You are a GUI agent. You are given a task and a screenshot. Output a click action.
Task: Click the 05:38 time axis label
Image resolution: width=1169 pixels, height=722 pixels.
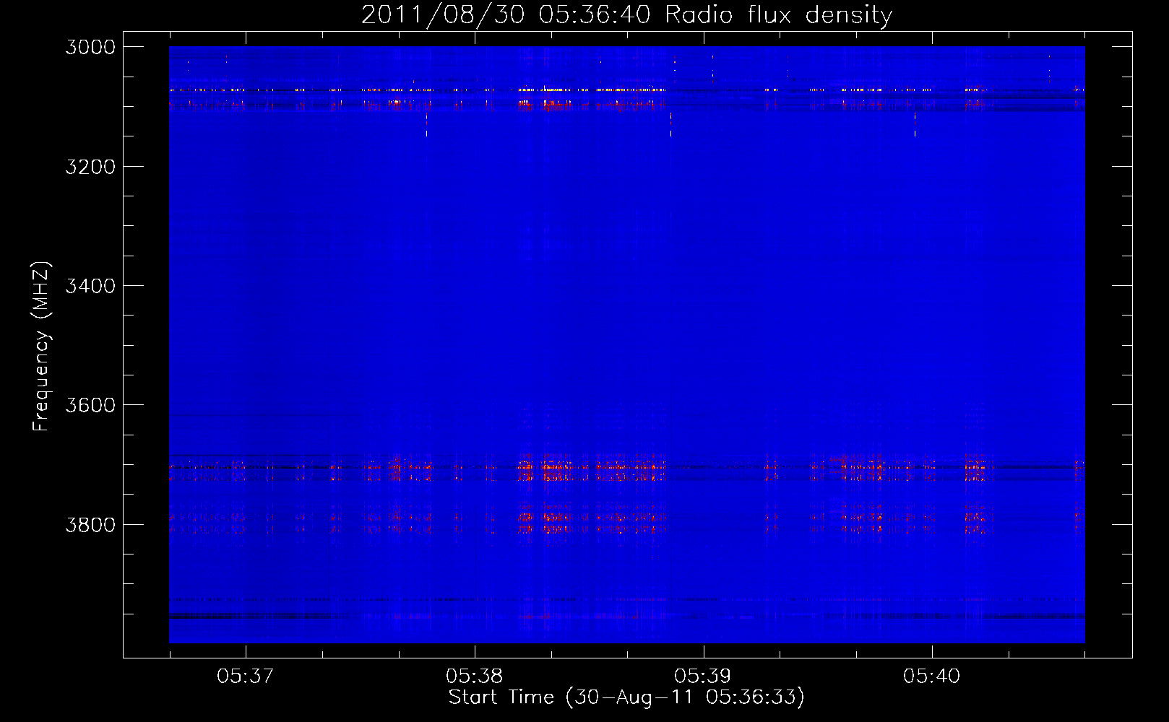475,676
